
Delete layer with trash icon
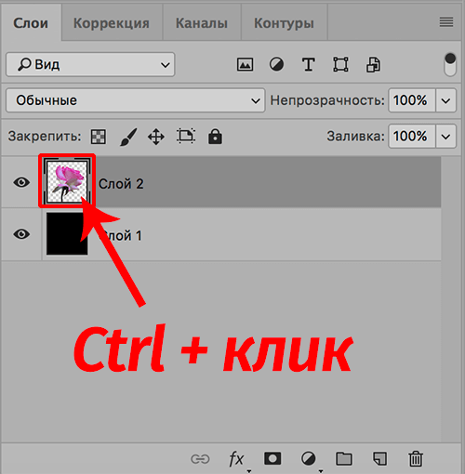pos(416,458)
